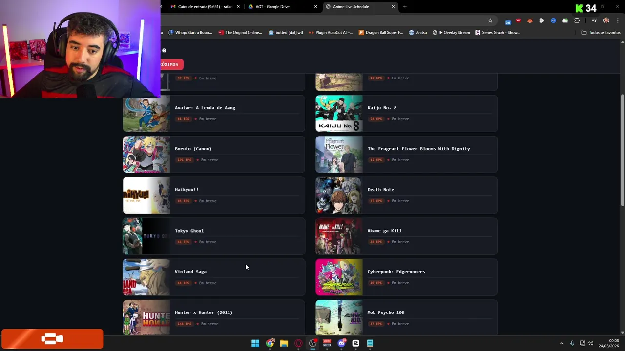Click the Fragrant Flower poster thumbnail
The height and width of the screenshot is (351, 625).
(x=339, y=155)
